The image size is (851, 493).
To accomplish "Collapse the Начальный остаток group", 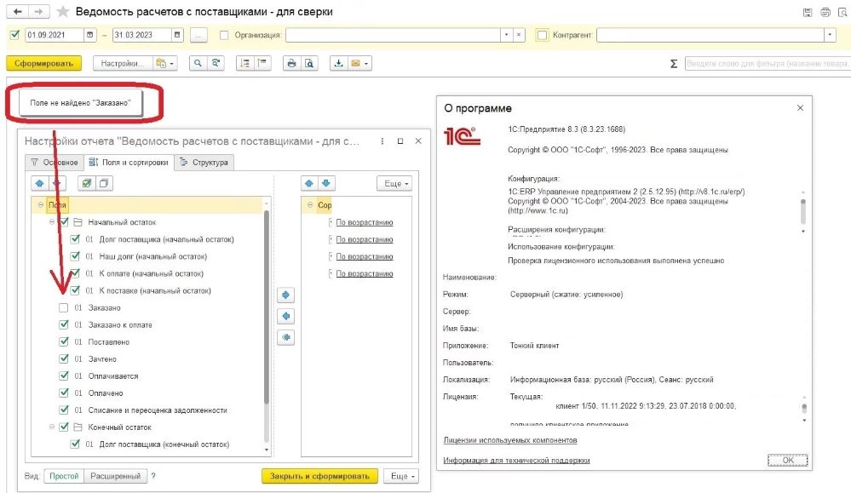I will (52, 222).
